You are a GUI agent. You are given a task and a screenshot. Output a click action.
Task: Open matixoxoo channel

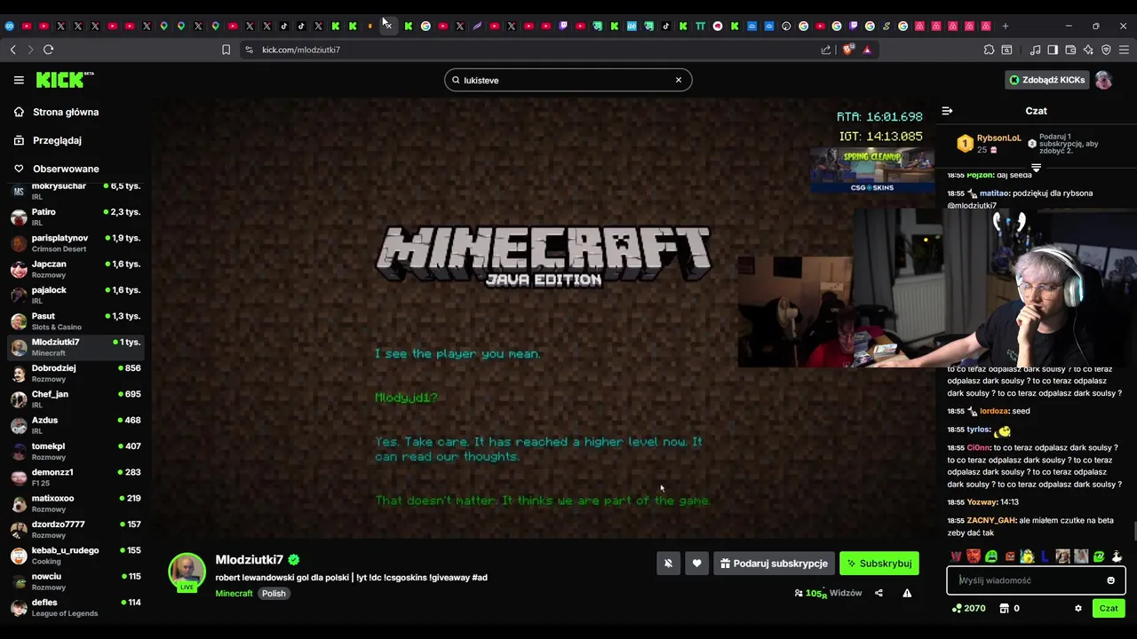coord(76,503)
